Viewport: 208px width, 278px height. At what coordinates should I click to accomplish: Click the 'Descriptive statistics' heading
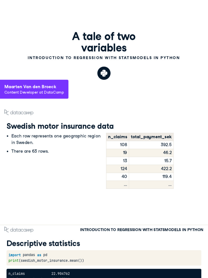(x=43, y=244)
